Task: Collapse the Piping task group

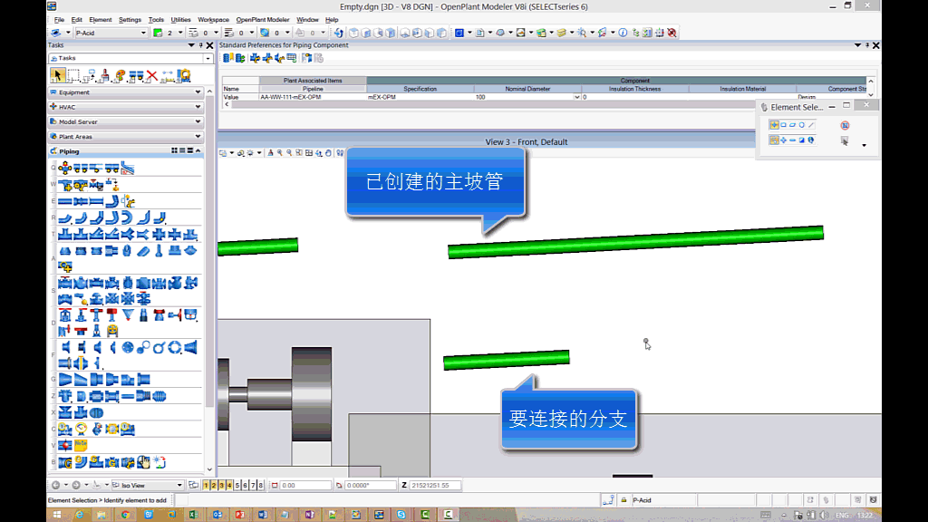Action: coord(198,151)
